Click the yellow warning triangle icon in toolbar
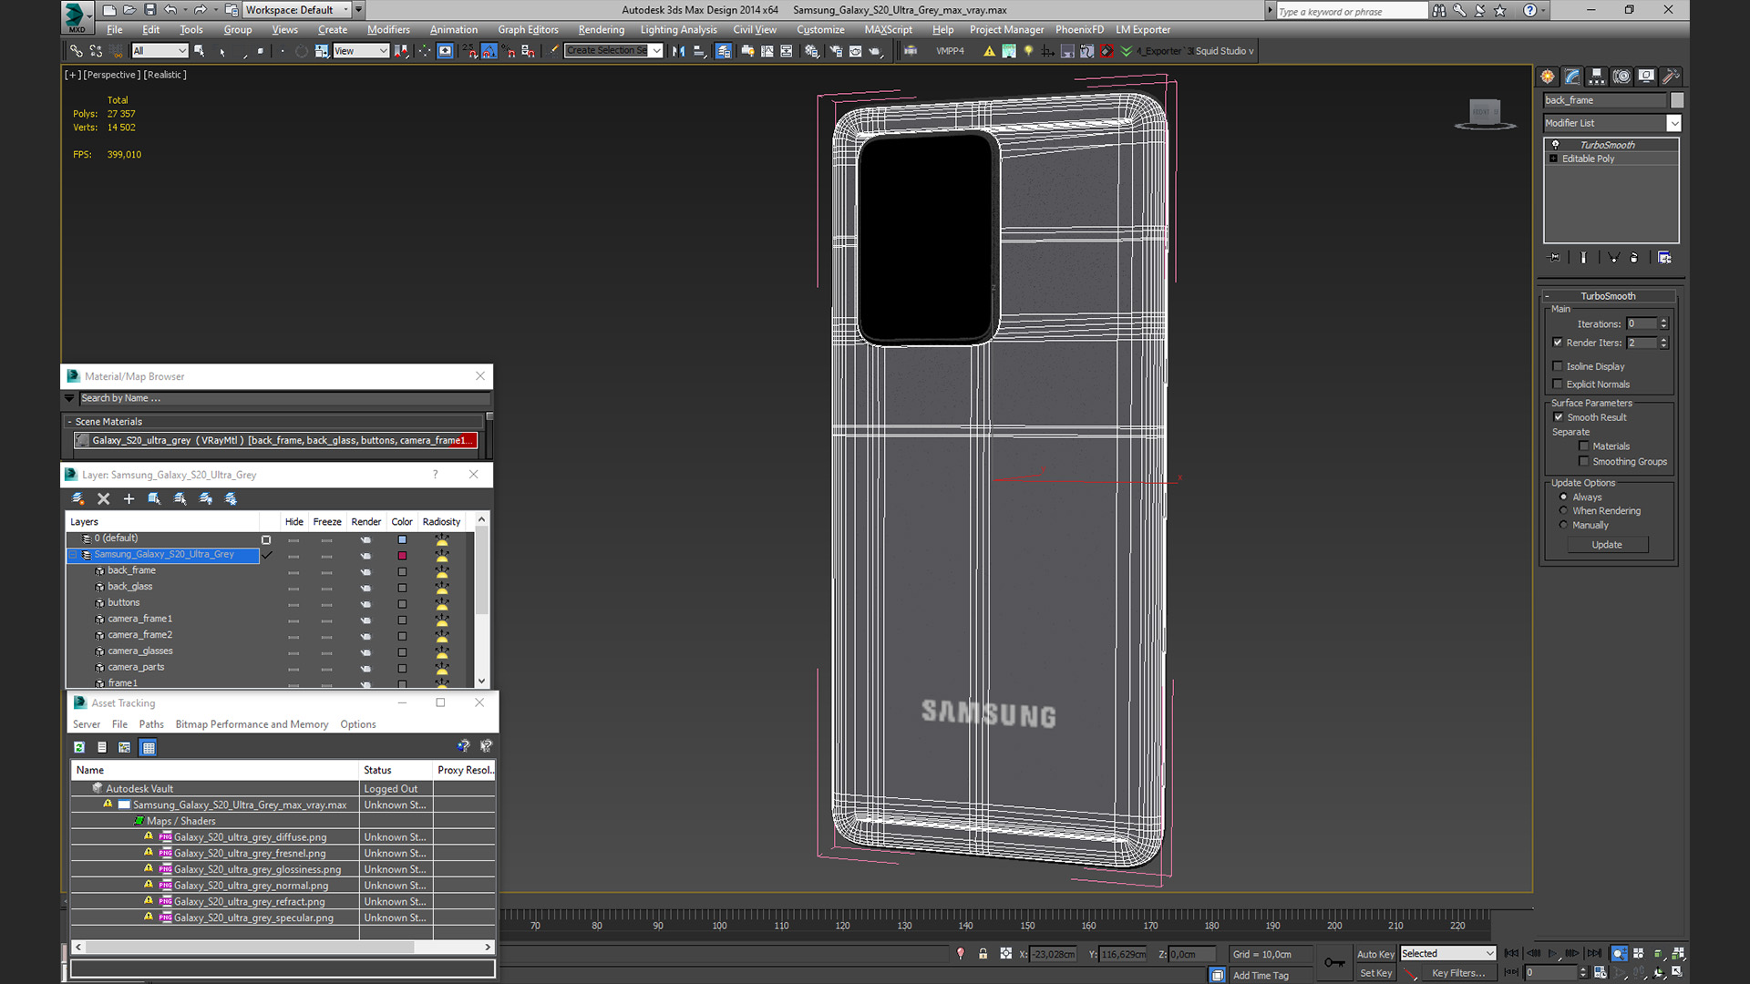 click(989, 51)
